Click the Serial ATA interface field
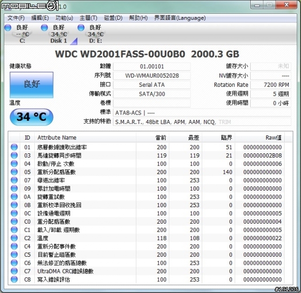This screenshot has width=301, height=293. pos(152,85)
